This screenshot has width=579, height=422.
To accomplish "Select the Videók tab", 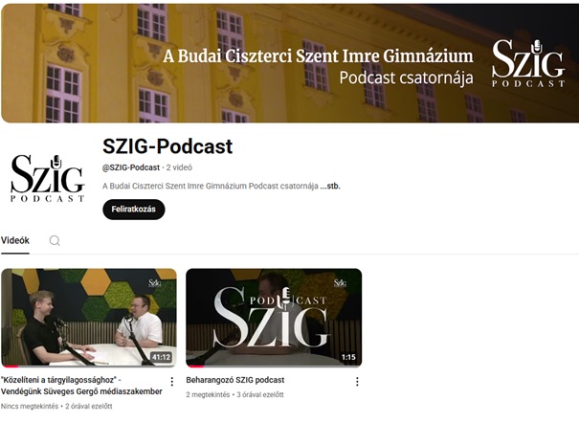I will tap(15, 241).
